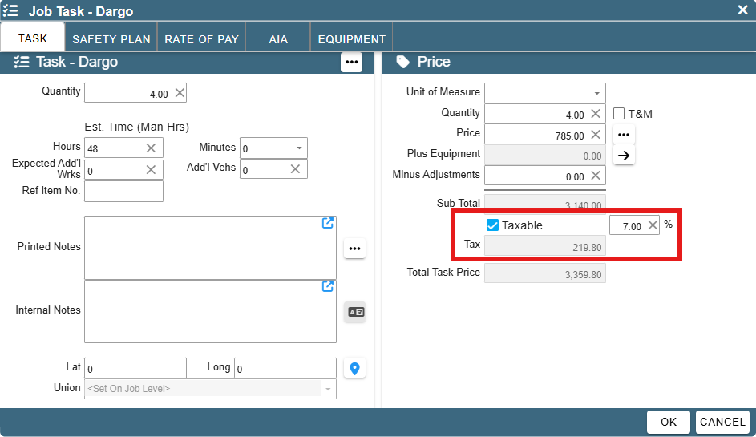Open Task - Dargo three-dot options menu
756x437 pixels.
click(x=351, y=63)
